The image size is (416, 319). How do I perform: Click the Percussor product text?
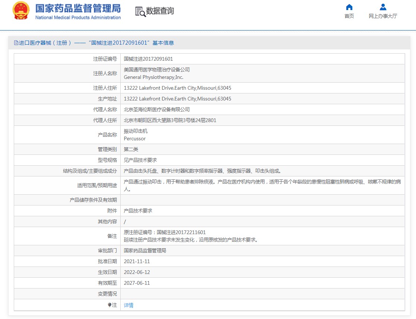[135, 139]
